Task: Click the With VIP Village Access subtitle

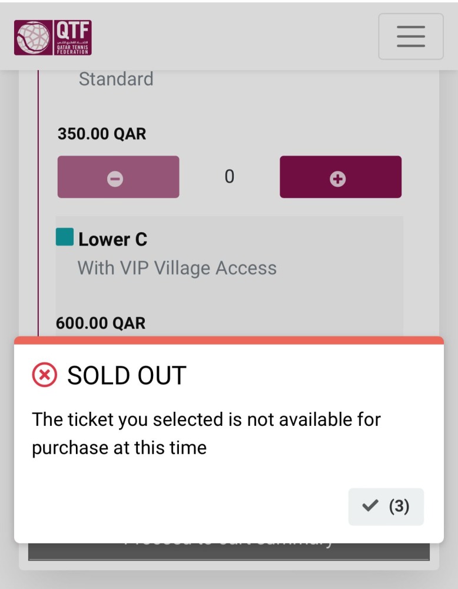Action: coord(177,269)
